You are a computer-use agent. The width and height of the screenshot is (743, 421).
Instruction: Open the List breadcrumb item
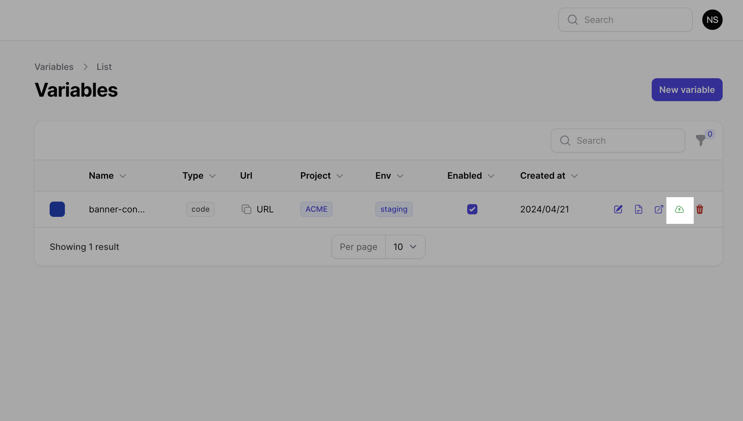click(x=104, y=66)
